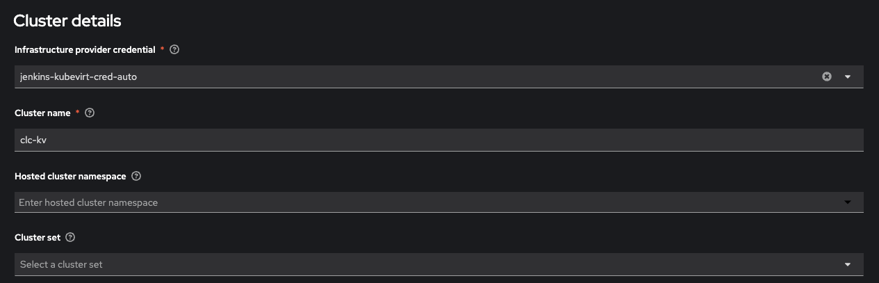Select the 'Hosted cluster namespace' label text
This screenshot has height=283, width=879.
click(70, 177)
